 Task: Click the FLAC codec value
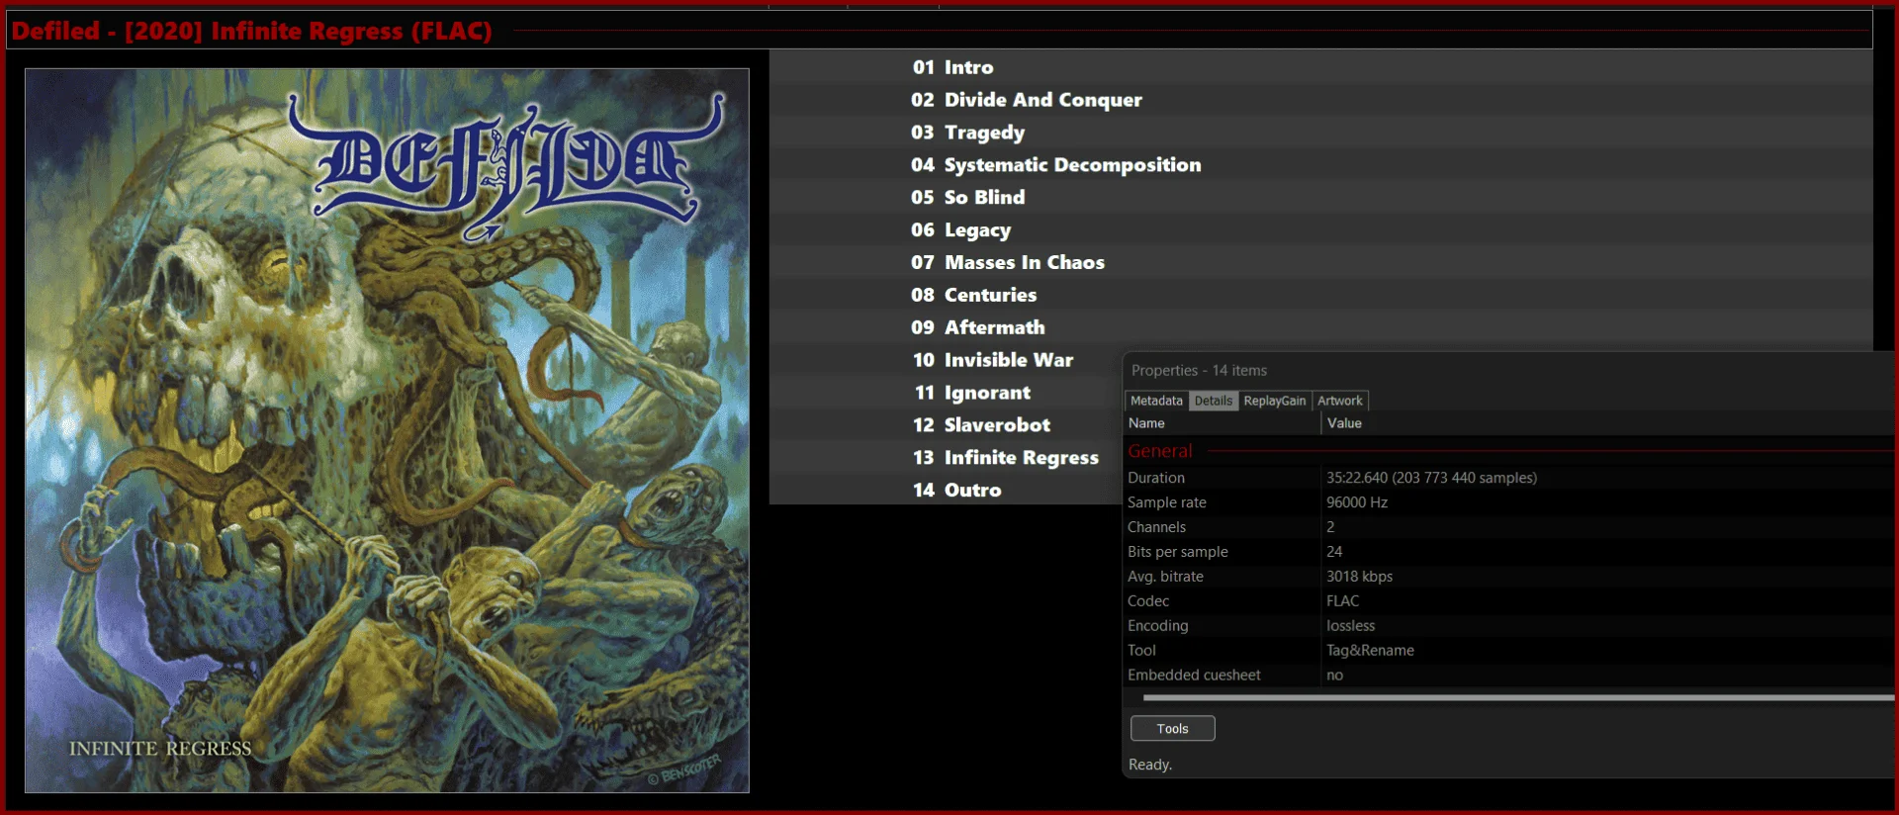click(x=1343, y=601)
